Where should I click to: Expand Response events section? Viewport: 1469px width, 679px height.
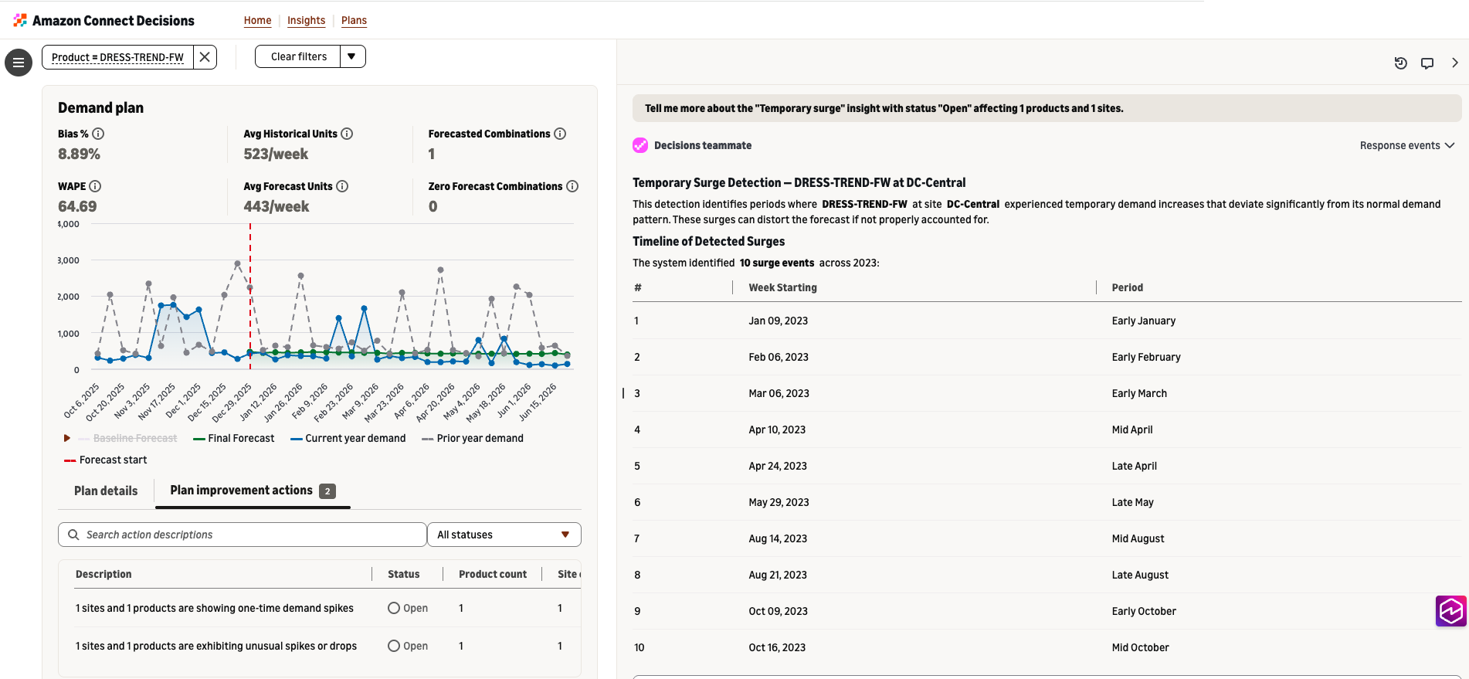tap(1407, 145)
